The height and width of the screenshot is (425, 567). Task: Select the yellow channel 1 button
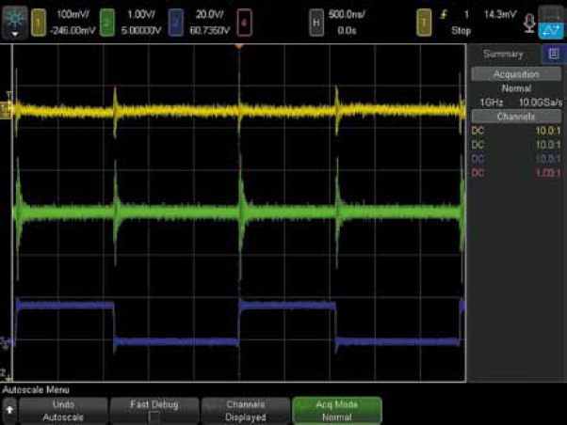[39, 23]
